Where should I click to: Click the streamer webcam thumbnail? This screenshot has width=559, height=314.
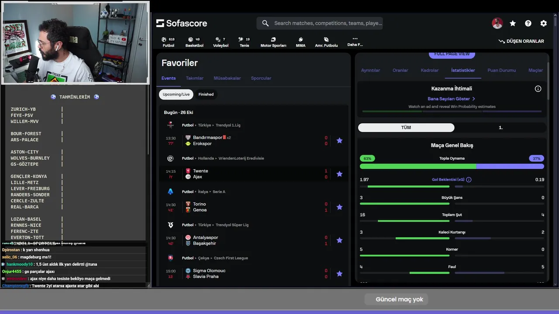point(76,43)
